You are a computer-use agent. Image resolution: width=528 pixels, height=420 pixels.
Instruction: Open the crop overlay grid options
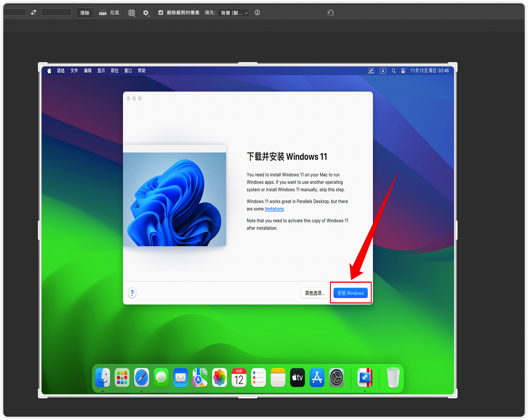(x=131, y=13)
